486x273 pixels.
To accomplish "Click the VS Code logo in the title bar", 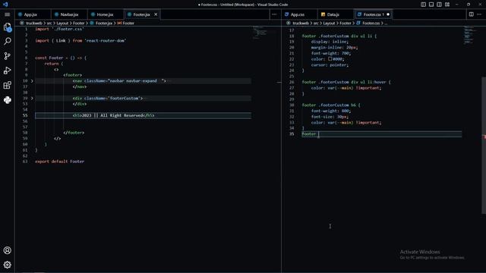I will pos(5,5).
